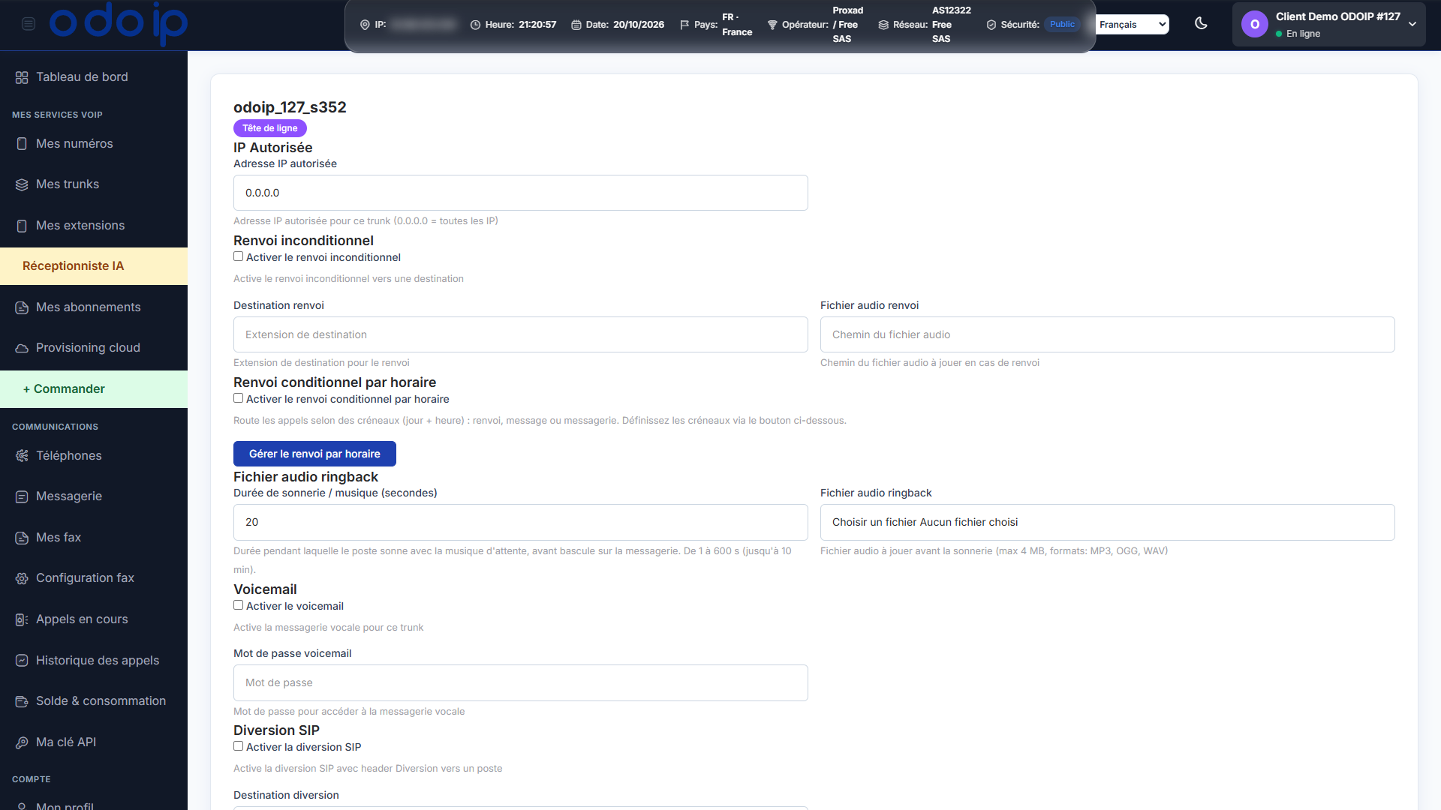The image size is (1441, 810).
Task: Click Gérer le renvoi par horaire button
Action: 314,454
